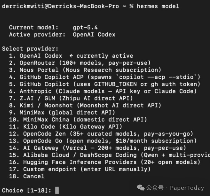
Task: Pick the OpenCode Zen curated models option
Action: (x=108, y=134)
